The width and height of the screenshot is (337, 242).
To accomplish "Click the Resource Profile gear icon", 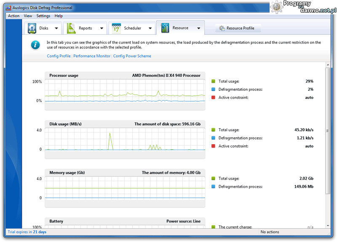I will pos(221,28).
